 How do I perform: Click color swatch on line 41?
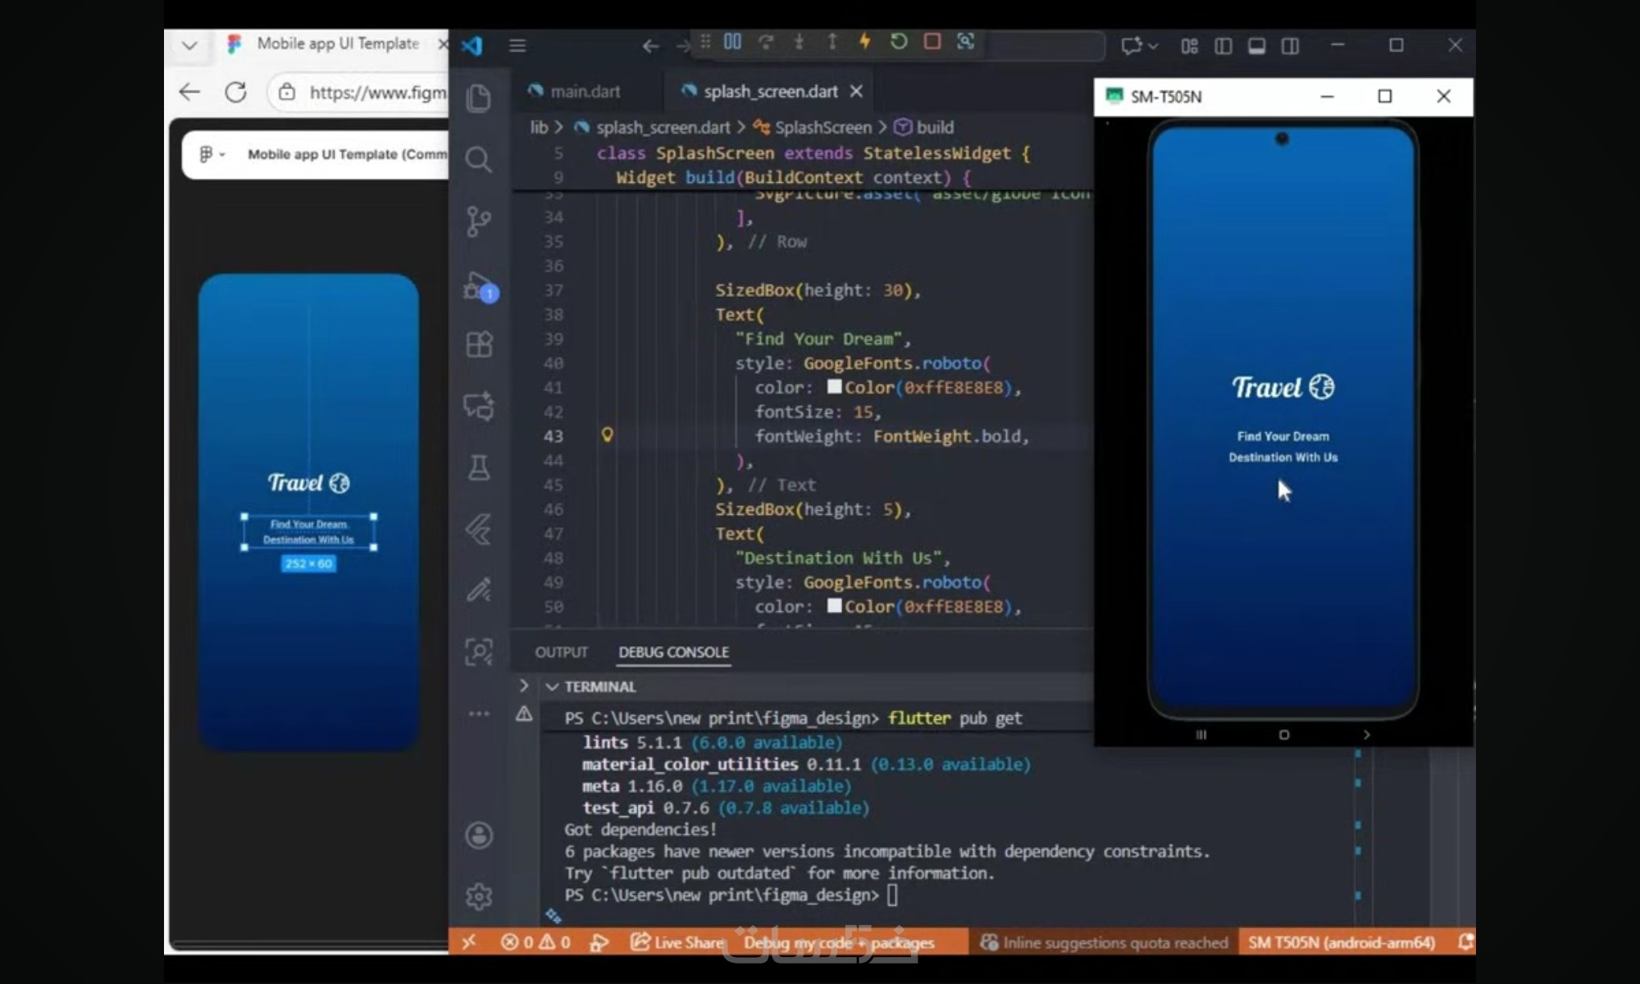(x=834, y=387)
